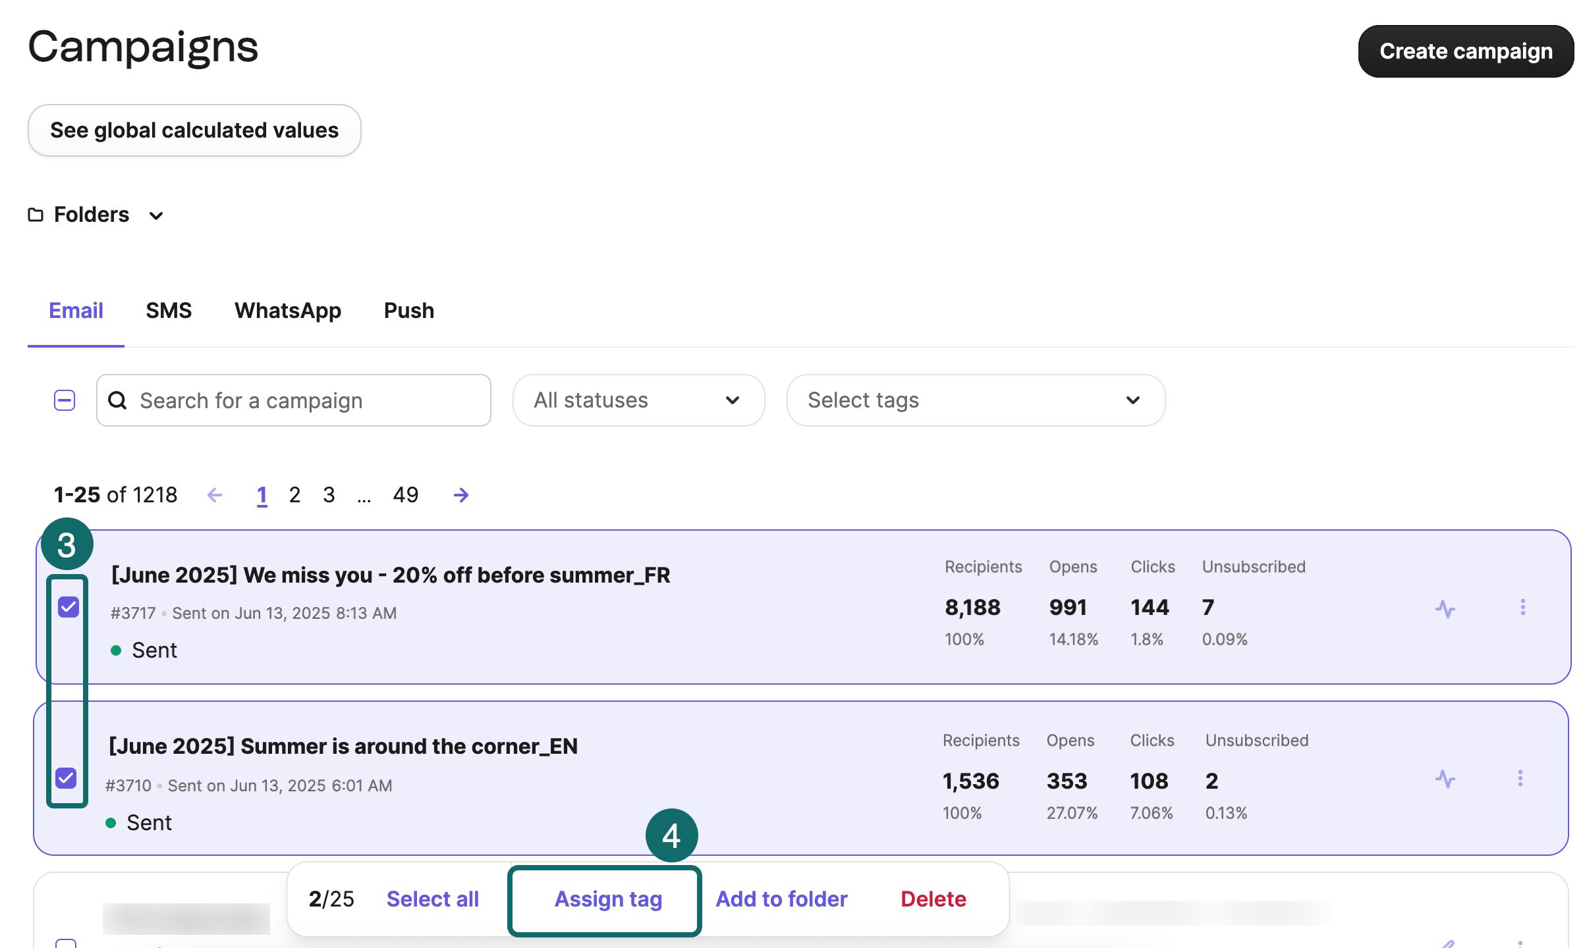The height and width of the screenshot is (948, 1585).
Task: Click the search magnifier icon
Action: pyautogui.click(x=117, y=400)
